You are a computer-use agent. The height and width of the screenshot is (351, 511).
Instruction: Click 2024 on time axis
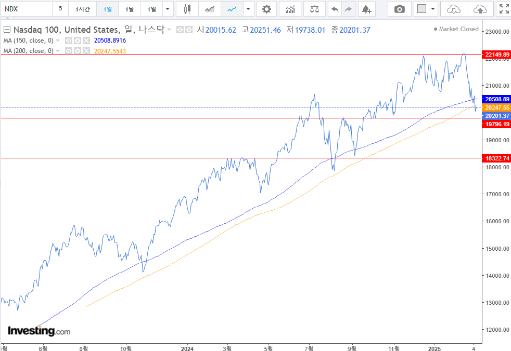187,348
